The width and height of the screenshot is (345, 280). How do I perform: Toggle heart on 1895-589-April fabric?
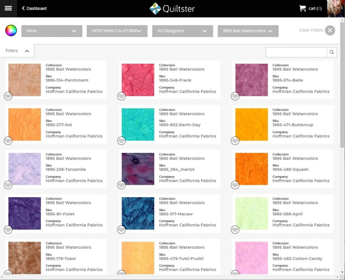(x=235, y=230)
